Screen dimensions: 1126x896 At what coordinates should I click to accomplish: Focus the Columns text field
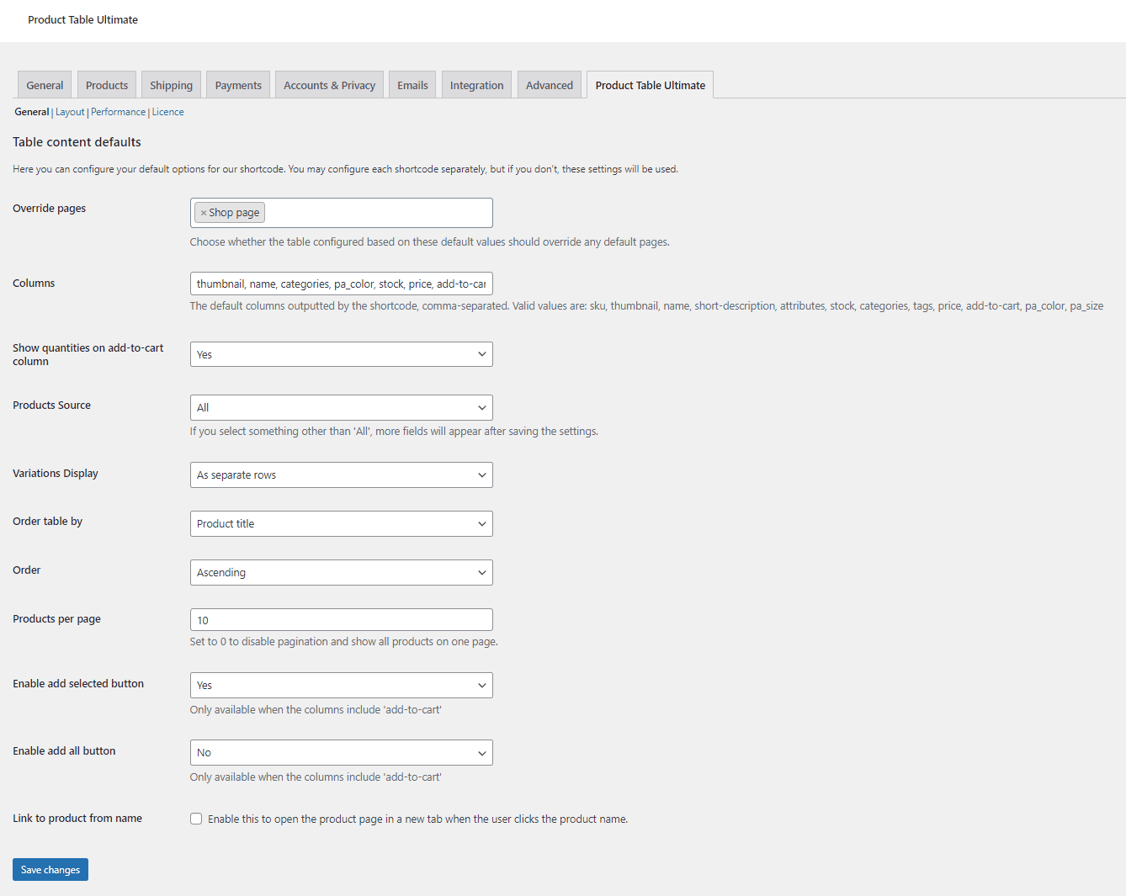(x=342, y=284)
